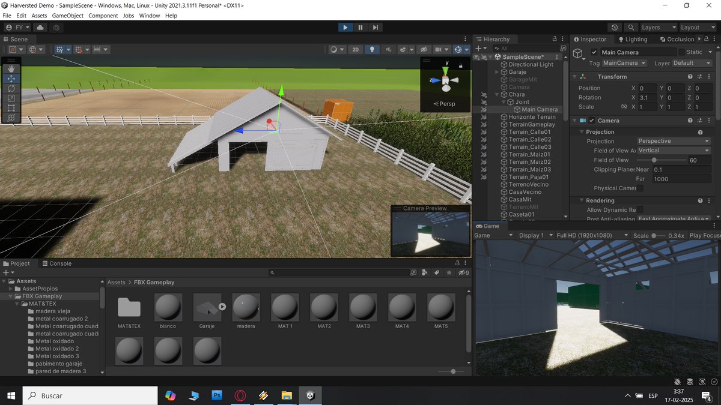Image resolution: width=721 pixels, height=405 pixels.
Task: Select the Rotate tool
Action: click(x=11, y=88)
